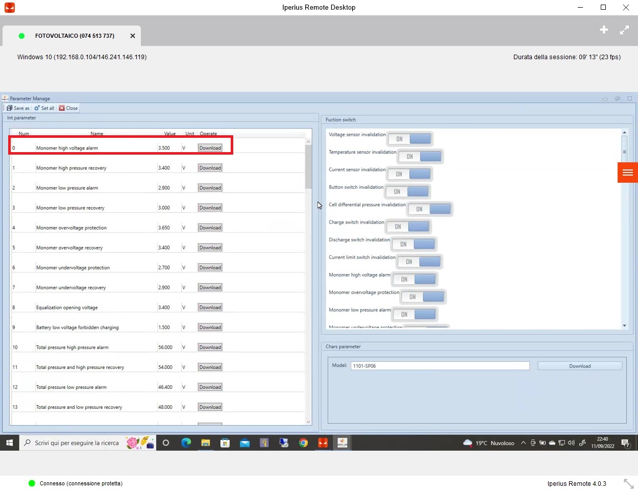This screenshot has height=492, width=638.
Task: Click the Model field containing 1101-SP06
Action: pos(440,366)
